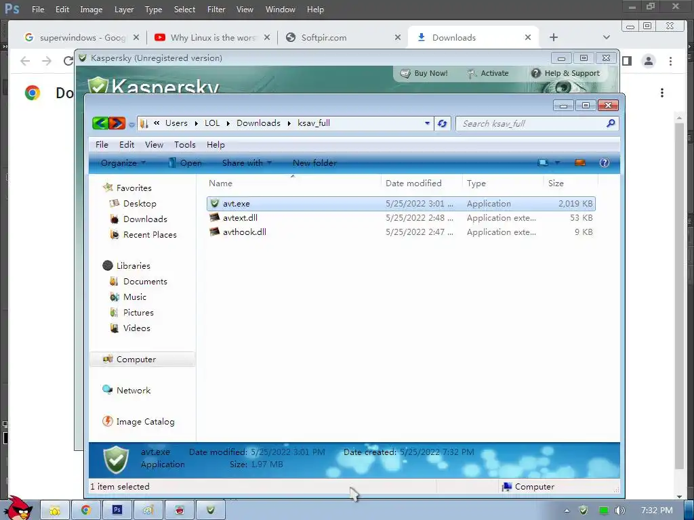The height and width of the screenshot is (520, 694).
Task: Expand address bar history dropdown
Action: (x=427, y=123)
